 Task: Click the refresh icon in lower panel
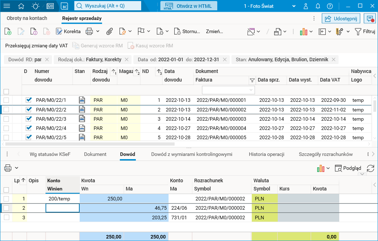pyautogui.click(x=371, y=168)
